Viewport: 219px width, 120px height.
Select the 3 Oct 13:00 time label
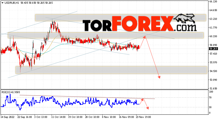tap(41, 117)
